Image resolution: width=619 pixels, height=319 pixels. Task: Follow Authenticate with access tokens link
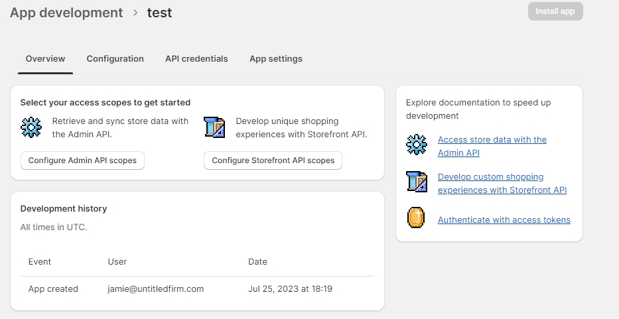[504, 220]
